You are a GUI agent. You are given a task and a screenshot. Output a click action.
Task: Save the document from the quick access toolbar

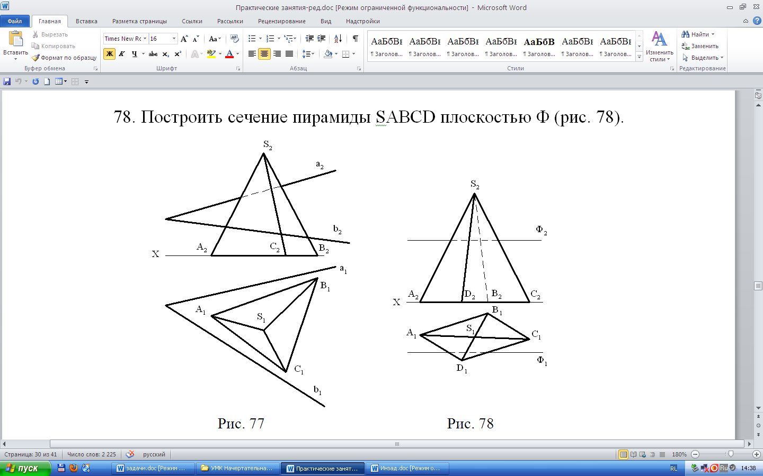click(x=7, y=81)
